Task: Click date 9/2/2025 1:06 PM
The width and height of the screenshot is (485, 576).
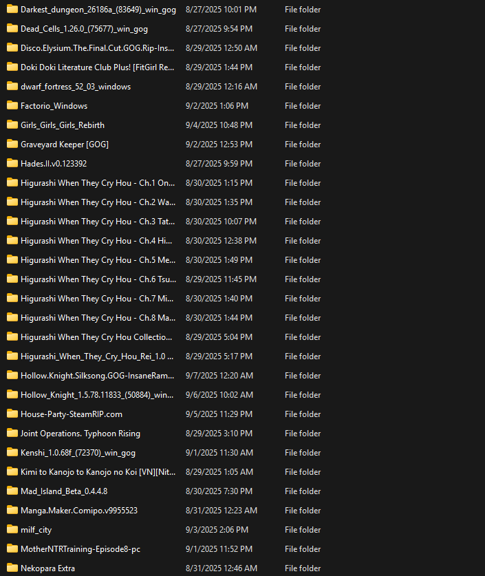Action: coord(217,106)
